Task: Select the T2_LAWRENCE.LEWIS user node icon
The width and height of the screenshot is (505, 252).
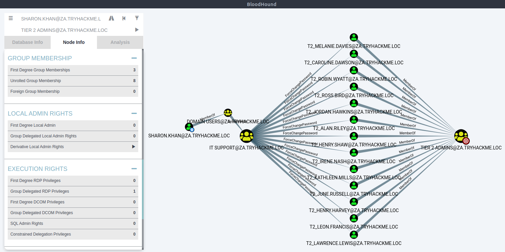Action: tap(354, 235)
